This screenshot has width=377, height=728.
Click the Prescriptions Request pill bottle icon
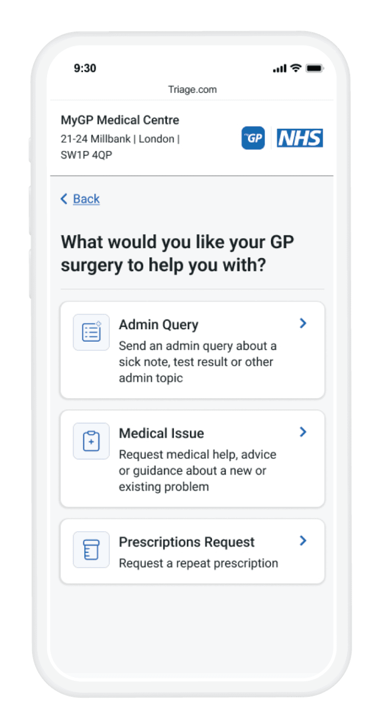[91, 550]
